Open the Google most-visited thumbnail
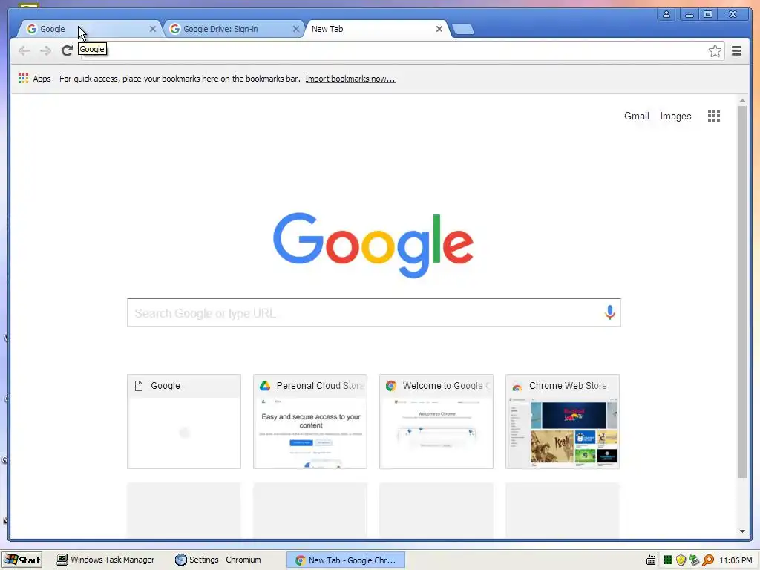Image resolution: width=760 pixels, height=570 pixels. point(184,422)
